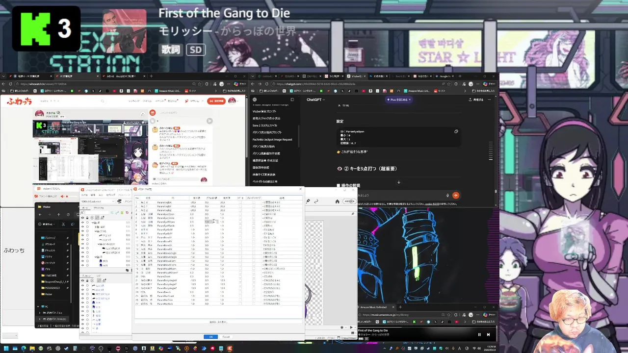
Task: Click Back arrow in Vtuber File Explorer
Action: pyautogui.click(x=40, y=215)
